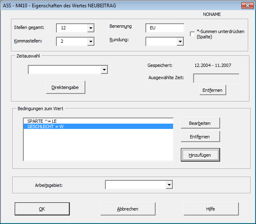Click Hinzufügen to add a condition
The width and height of the screenshot is (256, 224).
(200, 155)
